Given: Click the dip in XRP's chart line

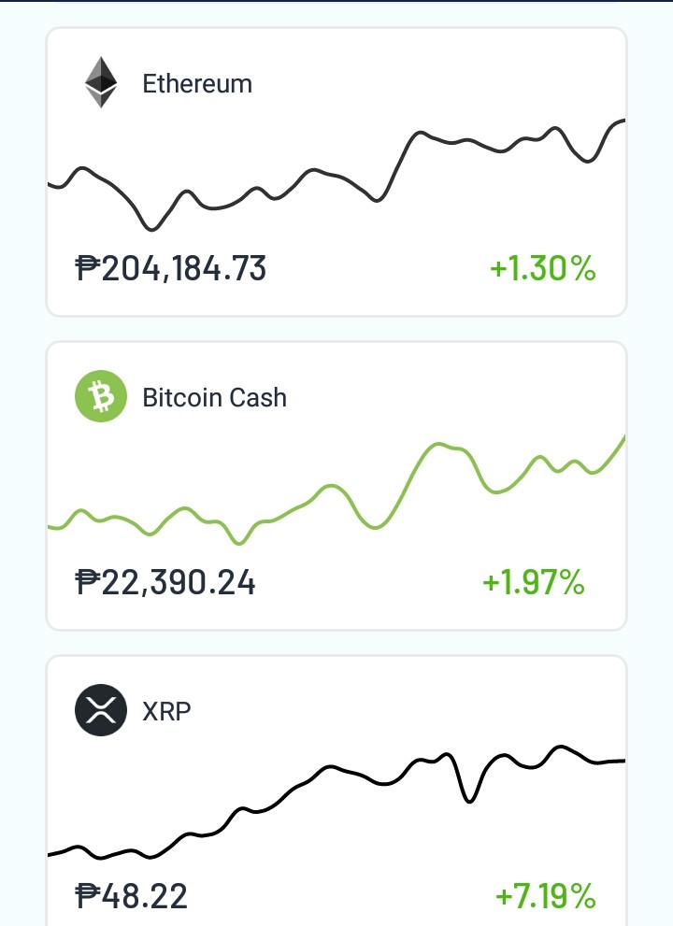Looking at the screenshot, I should 469,800.
